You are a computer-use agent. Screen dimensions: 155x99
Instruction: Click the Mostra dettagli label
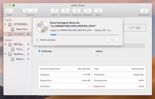48,40
